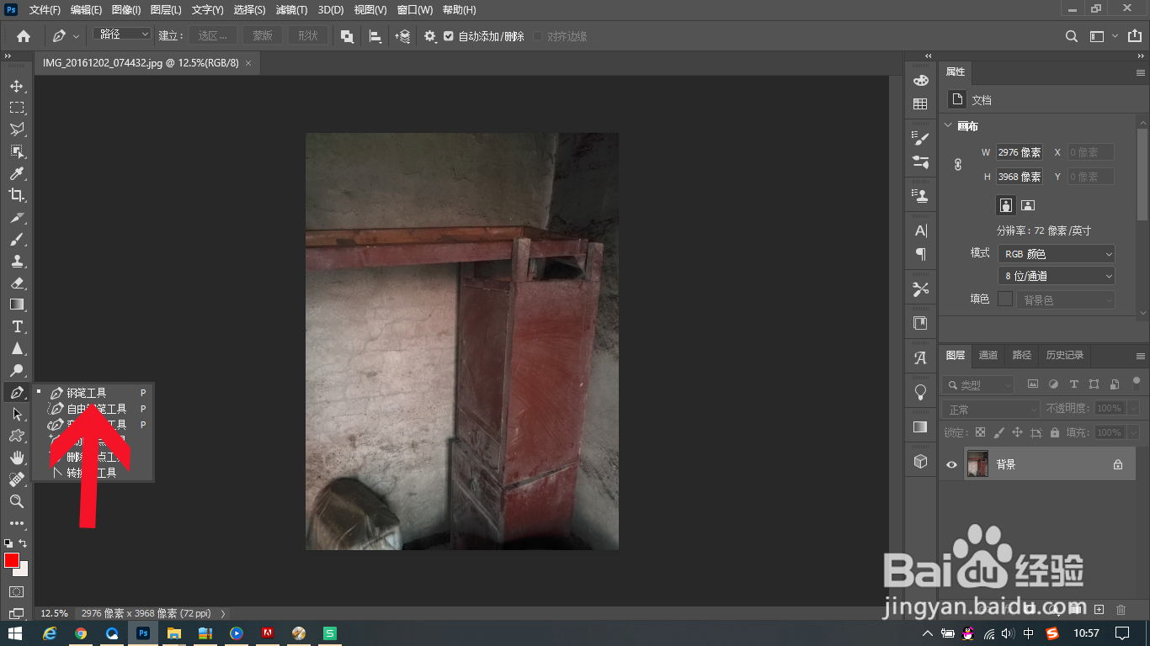Image resolution: width=1150 pixels, height=646 pixels.
Task: Select the Horizontal Type tool
Action: point(17,326)
